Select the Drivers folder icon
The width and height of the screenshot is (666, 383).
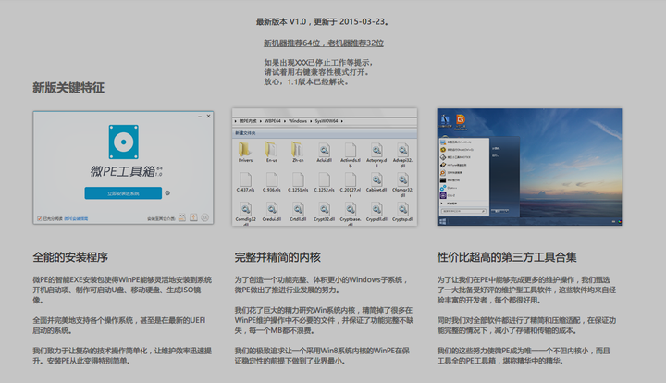[x=245, y=150]
